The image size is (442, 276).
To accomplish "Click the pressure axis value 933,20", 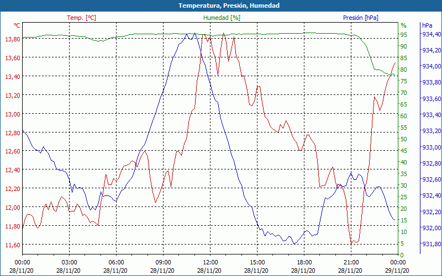I will click(x=431, y=131).
